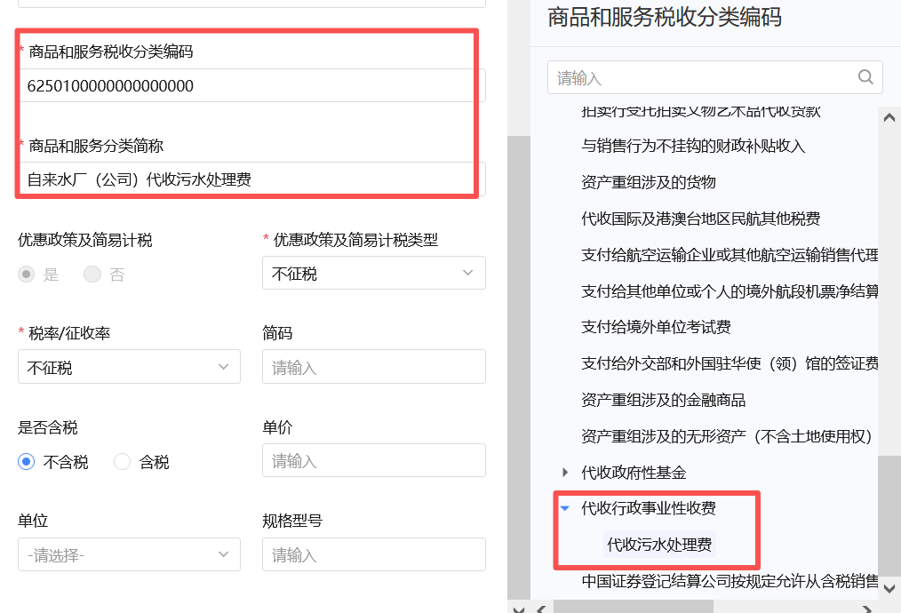Choose 支付给境外单位考试费 entry

tap(656, 327)
